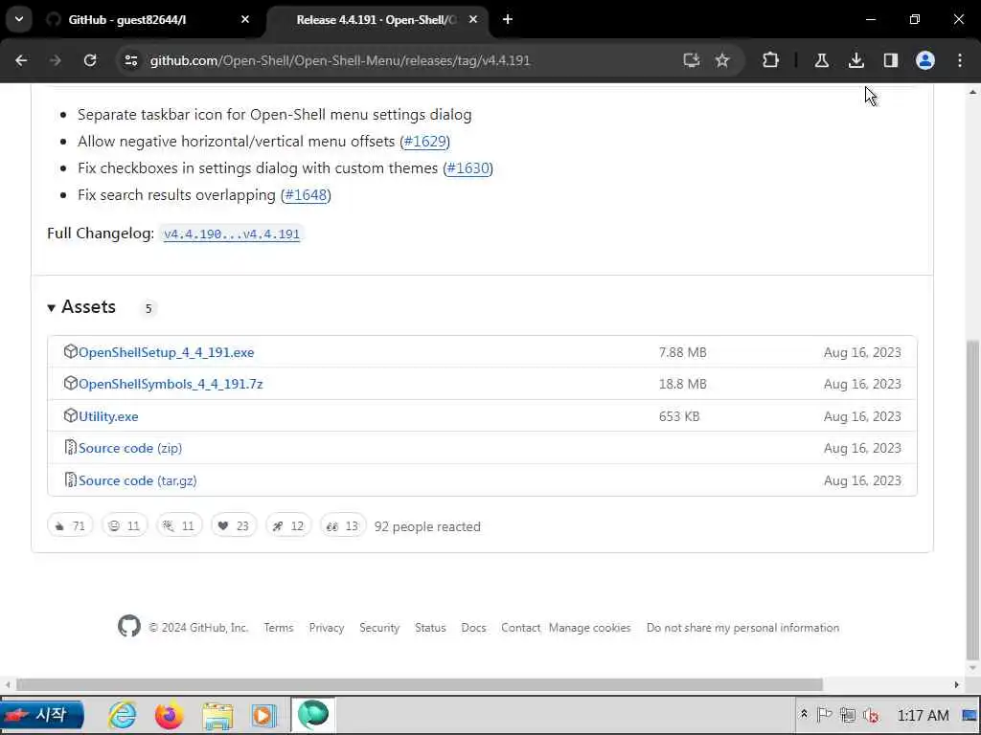The height and width of the screenshot is (735, 981).
Task: Click the forward navigation arrow
Action: 55,60
